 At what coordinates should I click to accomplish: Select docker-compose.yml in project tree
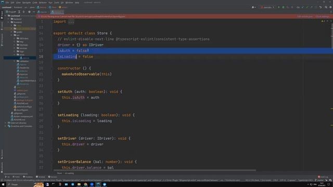click(22, 116)
